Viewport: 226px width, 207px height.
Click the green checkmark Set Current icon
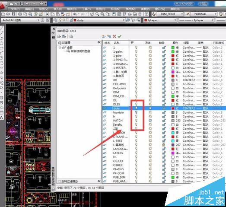[x=120, y=36]
